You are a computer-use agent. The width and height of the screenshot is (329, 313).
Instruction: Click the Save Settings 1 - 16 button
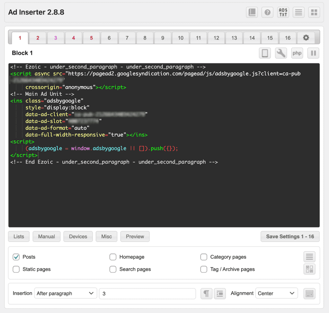coord(290,237)
